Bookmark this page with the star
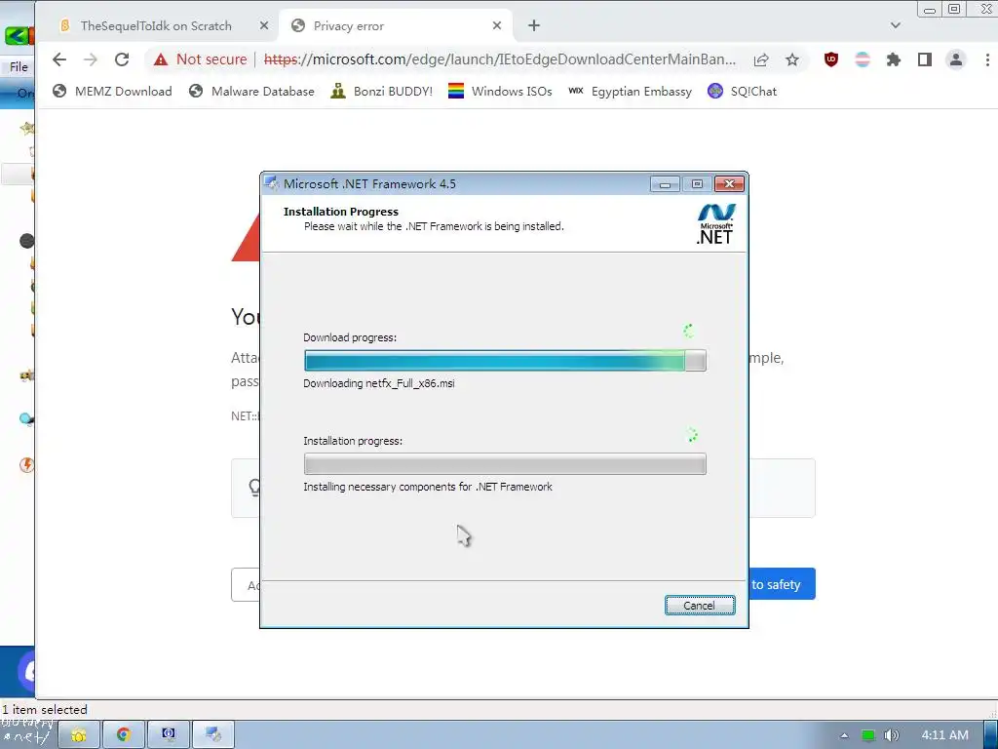998x749 pixels. 791,59
